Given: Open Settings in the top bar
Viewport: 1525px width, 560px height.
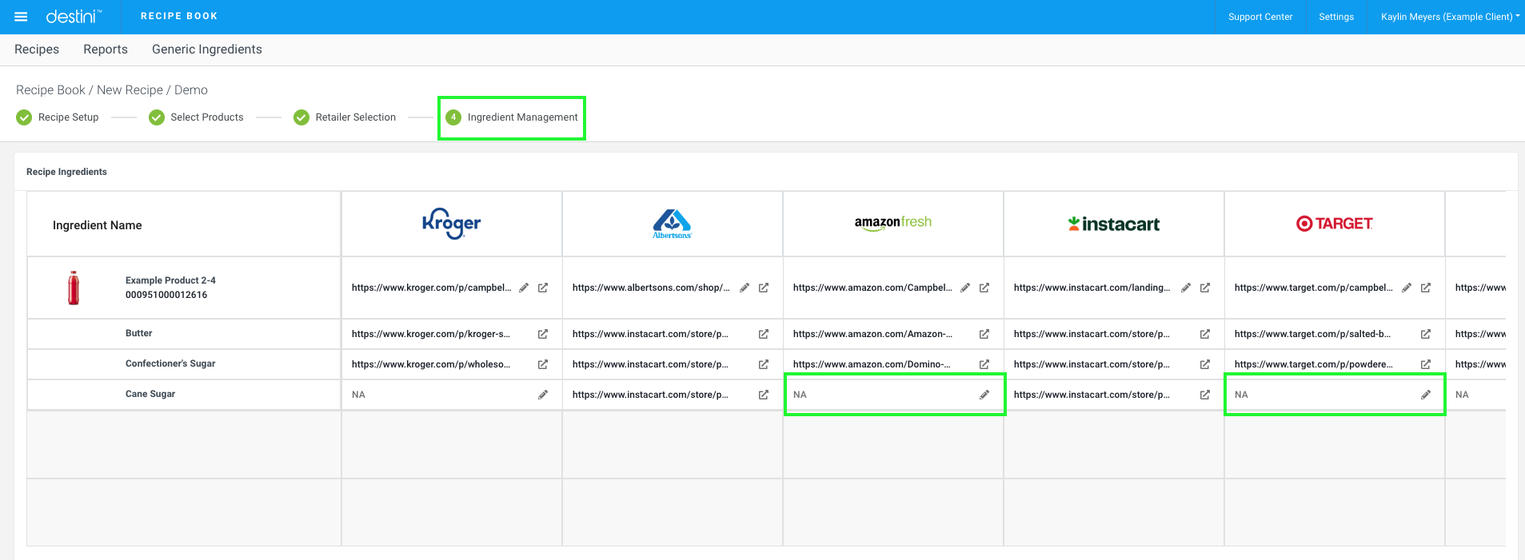Looking at the screenshot, I should pos(1336,17).
